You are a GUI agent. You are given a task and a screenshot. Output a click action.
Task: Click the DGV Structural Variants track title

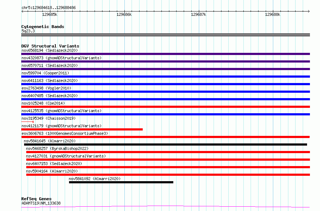[x=50, y=46]
